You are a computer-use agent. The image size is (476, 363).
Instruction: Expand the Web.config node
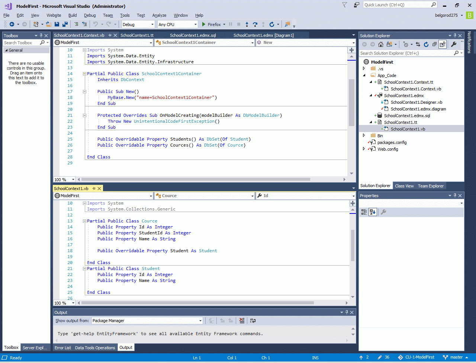[x=364, y=149]
